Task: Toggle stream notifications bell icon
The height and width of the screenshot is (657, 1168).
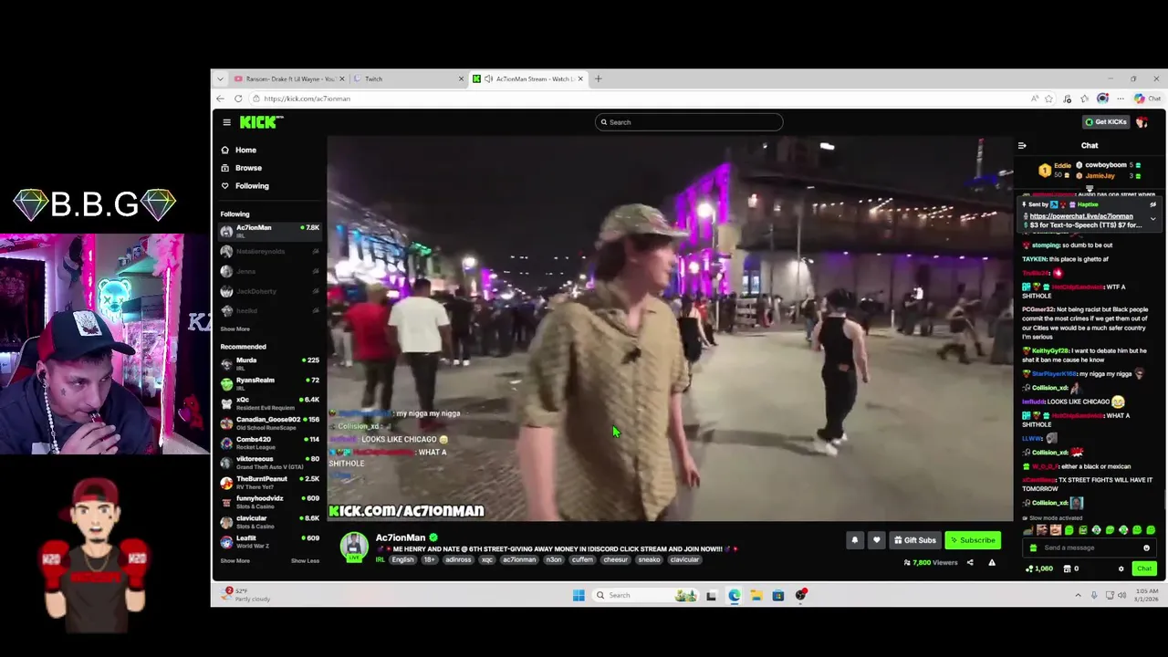Action: coord(855,540)
